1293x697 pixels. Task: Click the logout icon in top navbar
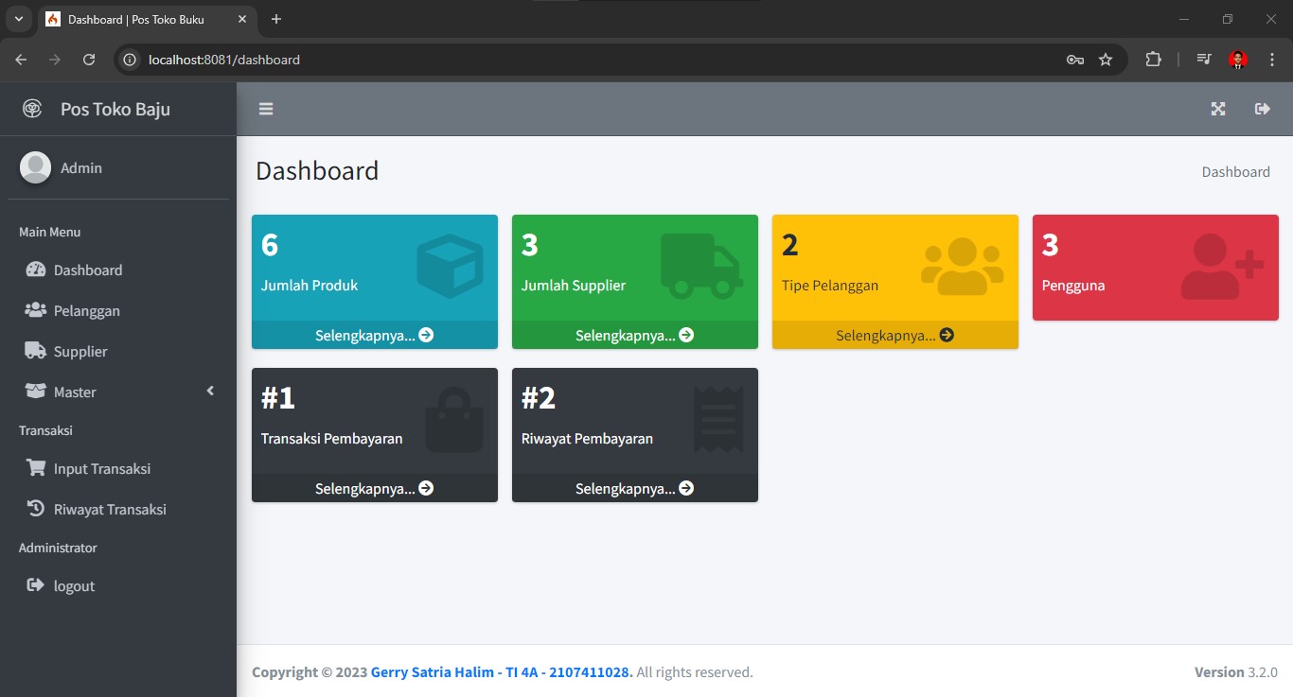[1262, 109]
